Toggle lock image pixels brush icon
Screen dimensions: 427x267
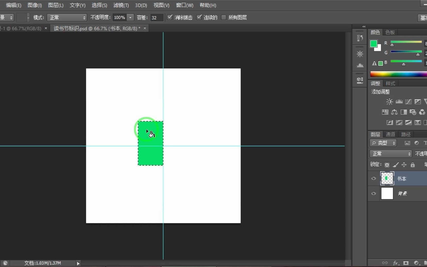[x=396, y=164]
